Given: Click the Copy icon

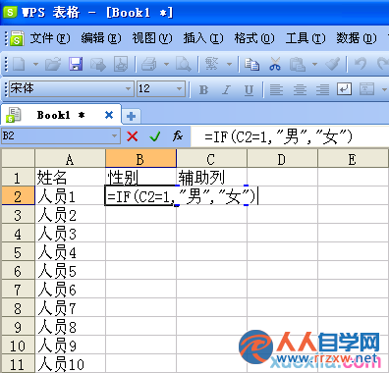Looking at the screenshot, I should pos(251,64).
